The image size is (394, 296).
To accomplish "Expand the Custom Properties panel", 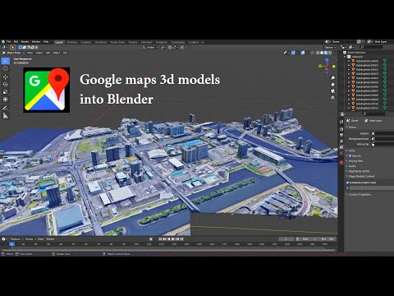I will click(359, 194).
